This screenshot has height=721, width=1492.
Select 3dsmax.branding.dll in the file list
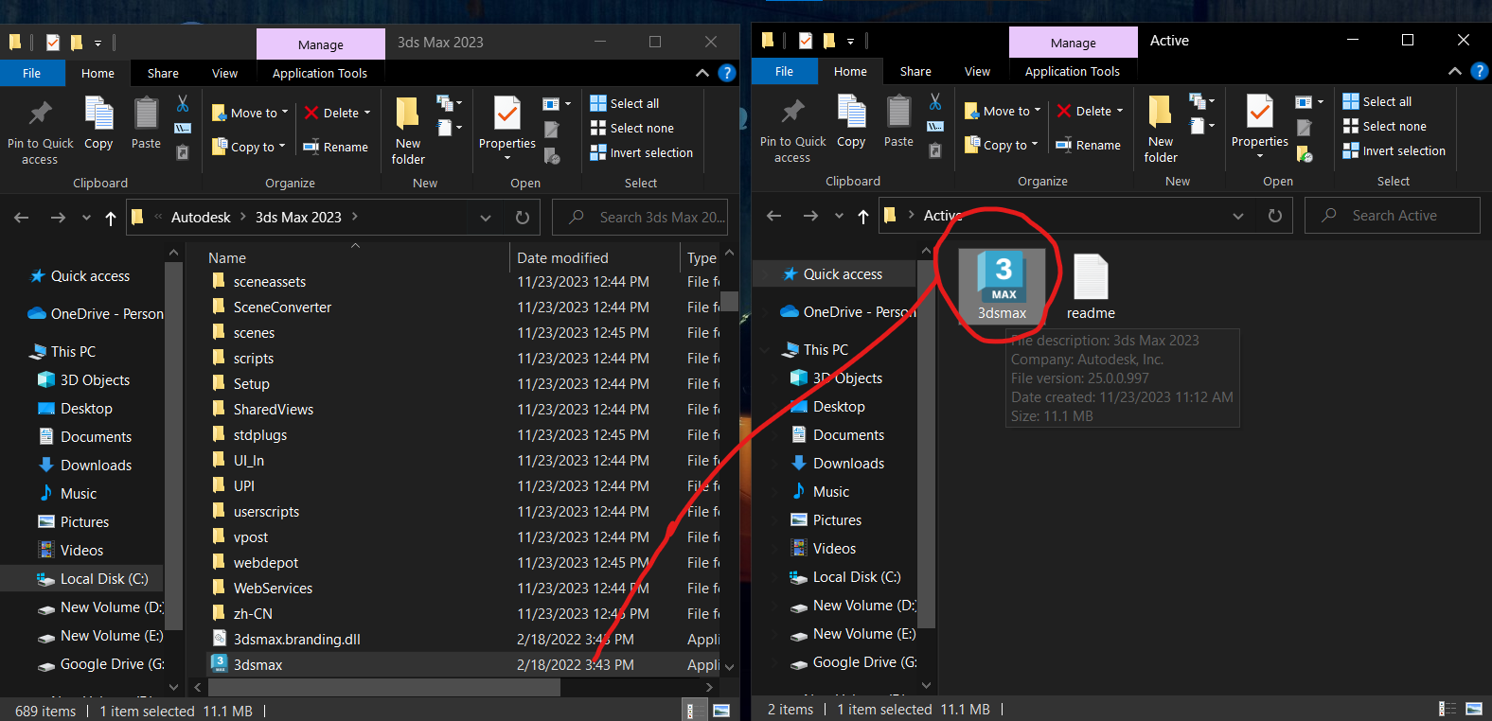296,640
